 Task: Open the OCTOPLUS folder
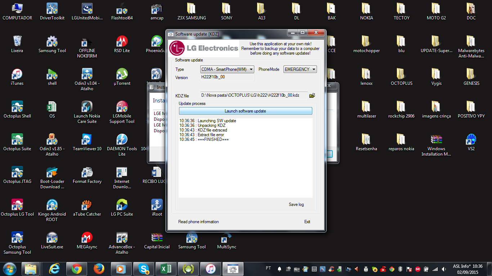401,77
